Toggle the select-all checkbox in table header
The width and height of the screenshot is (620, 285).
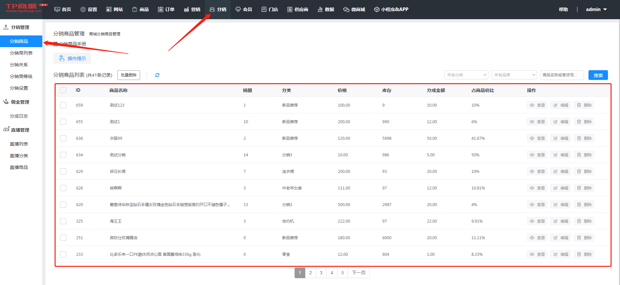tap(63, 90)
